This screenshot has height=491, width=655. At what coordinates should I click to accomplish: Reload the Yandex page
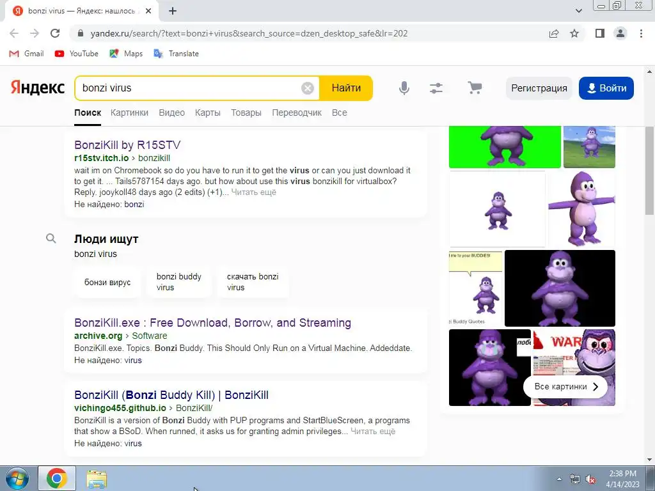[x=55, y=33]
